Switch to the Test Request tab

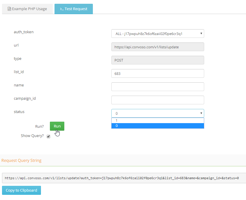tap(74, 9)
